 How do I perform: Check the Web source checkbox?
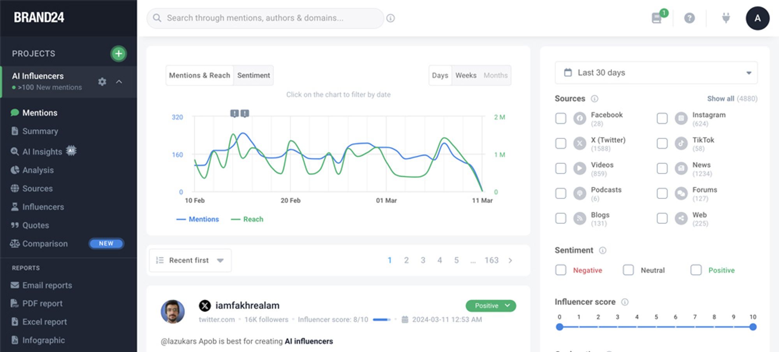pos(662,218)
